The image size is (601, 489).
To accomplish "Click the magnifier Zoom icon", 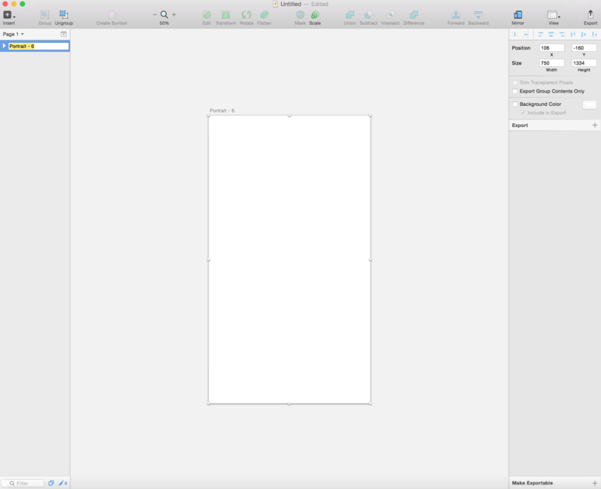I will (x=164, y=14).
